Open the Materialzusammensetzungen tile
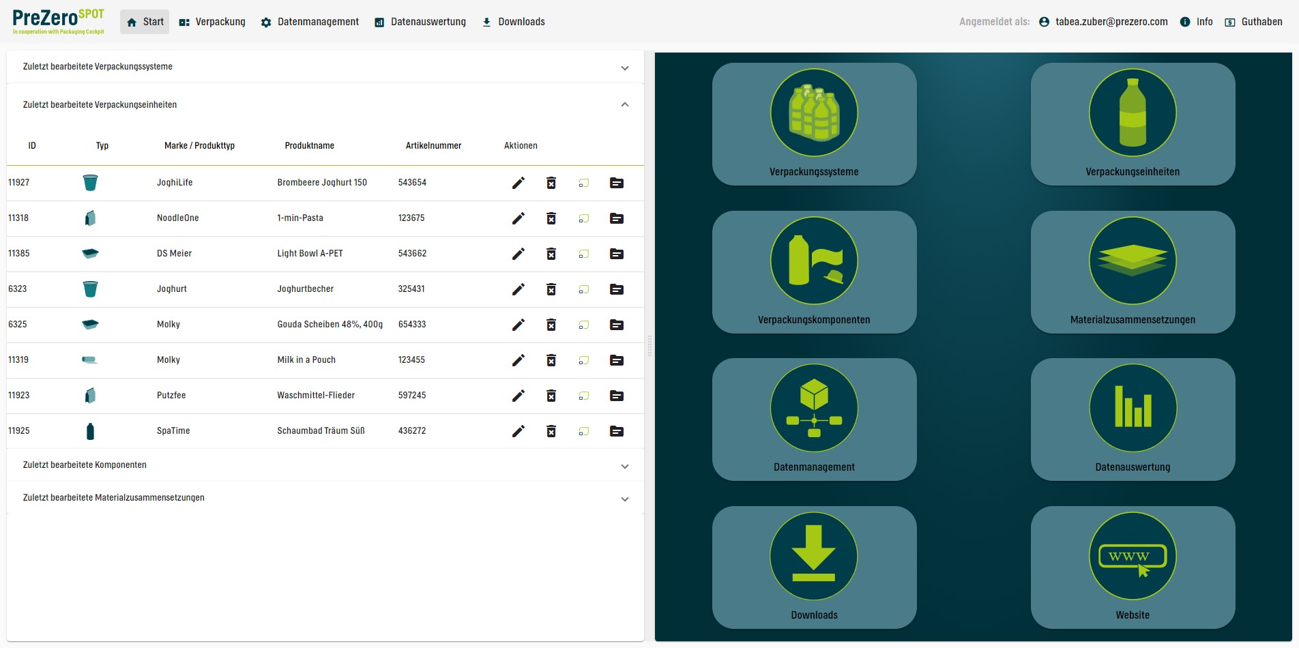1299x648 pixels. (x=1133, y=272)
